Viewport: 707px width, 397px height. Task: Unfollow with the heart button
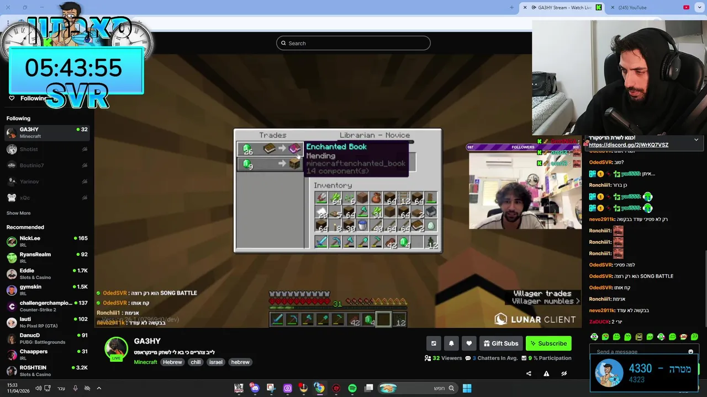469,344
